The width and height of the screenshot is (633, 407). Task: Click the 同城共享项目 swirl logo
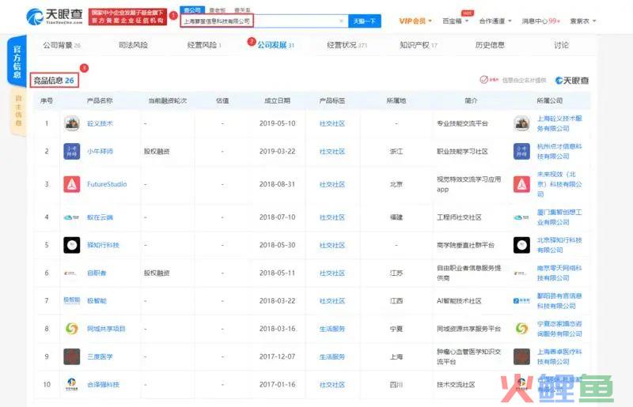click(x=72, y=329)
